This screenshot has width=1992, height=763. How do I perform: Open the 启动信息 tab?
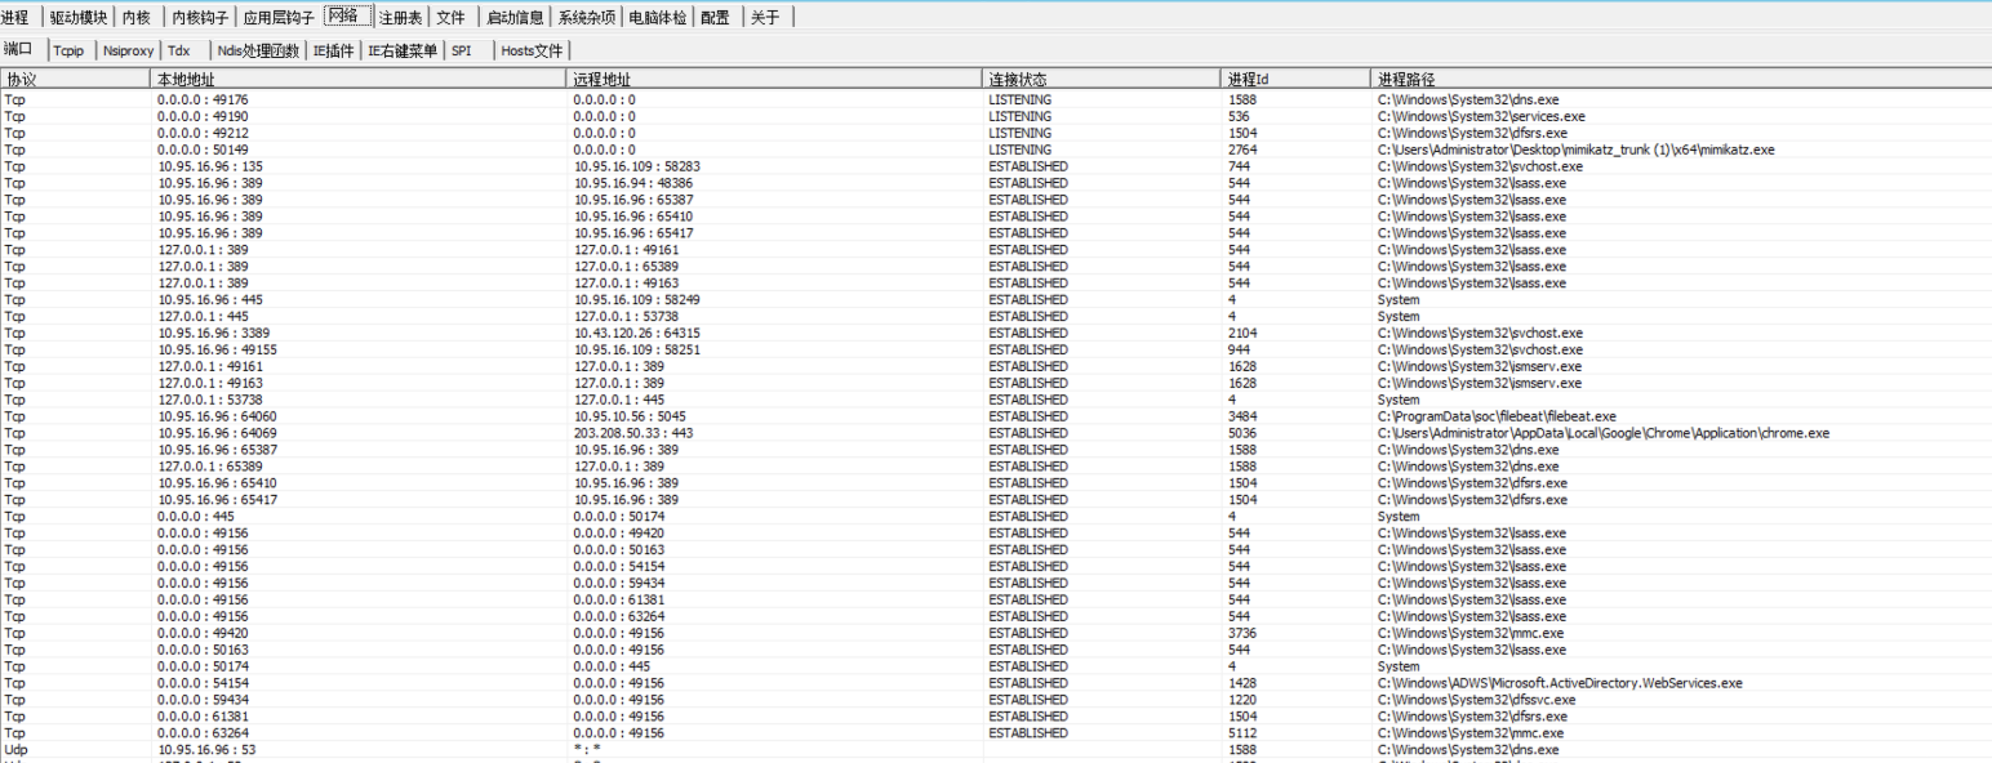click(x=514, y=17)
